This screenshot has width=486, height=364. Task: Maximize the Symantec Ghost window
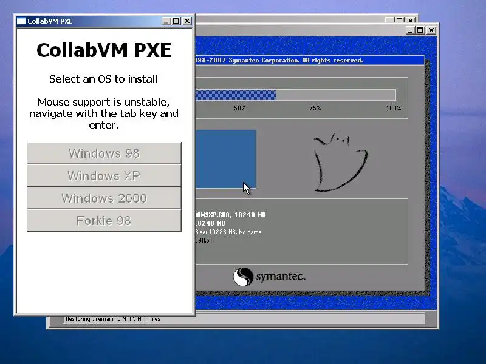[x=420, y=30]
